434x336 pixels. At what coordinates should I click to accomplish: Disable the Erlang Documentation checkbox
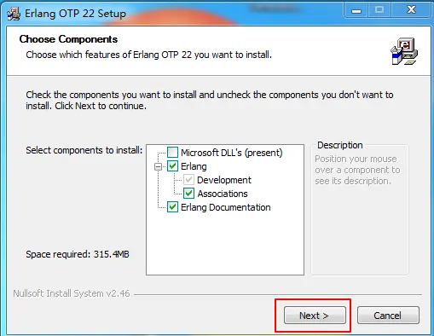tap(172, 207)
